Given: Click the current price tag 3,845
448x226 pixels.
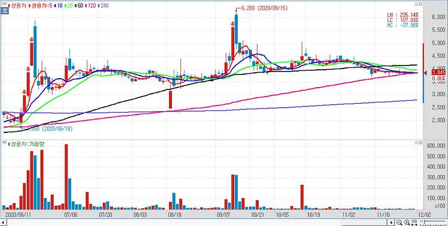Looking at the screenshot, I should click(x=438, y=73).
